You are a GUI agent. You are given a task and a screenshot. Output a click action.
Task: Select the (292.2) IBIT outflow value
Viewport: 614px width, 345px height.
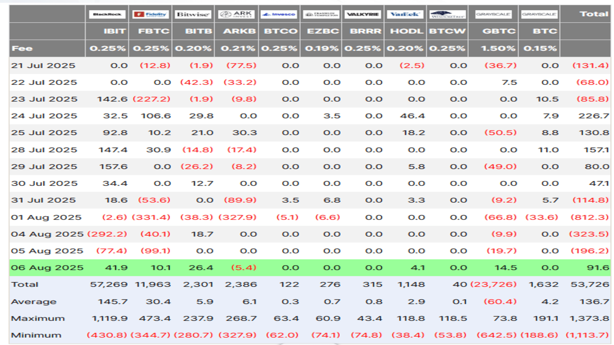[107, 234]
